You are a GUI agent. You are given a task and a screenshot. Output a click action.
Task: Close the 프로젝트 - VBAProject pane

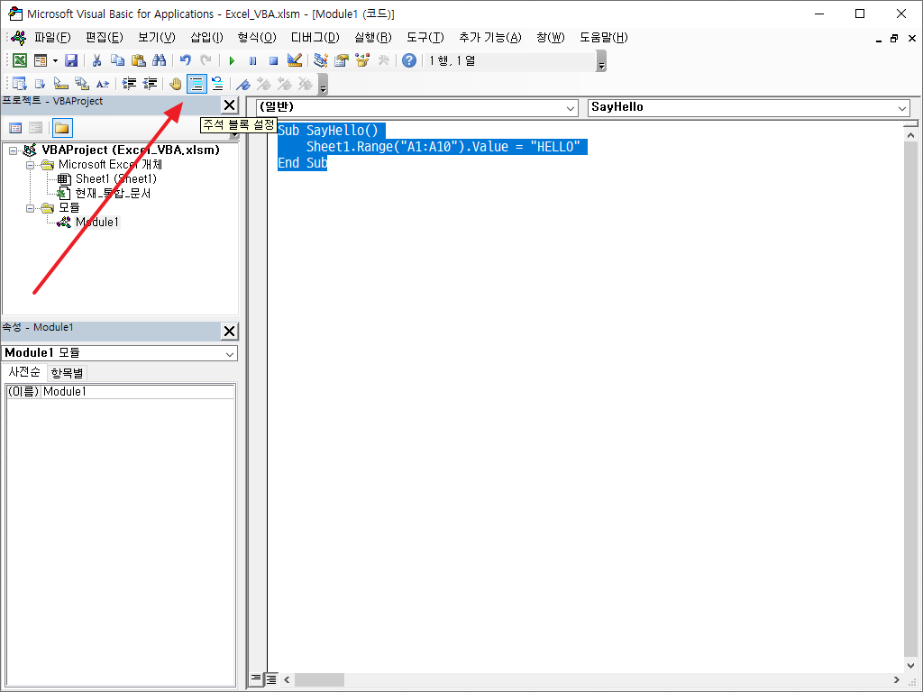(x=229, y=105)
